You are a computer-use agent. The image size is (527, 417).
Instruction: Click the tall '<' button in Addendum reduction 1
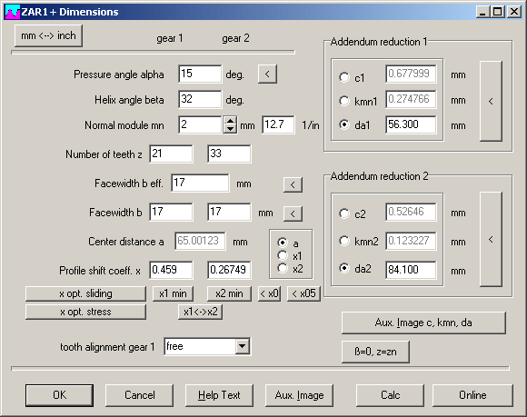tap(491, 101)
